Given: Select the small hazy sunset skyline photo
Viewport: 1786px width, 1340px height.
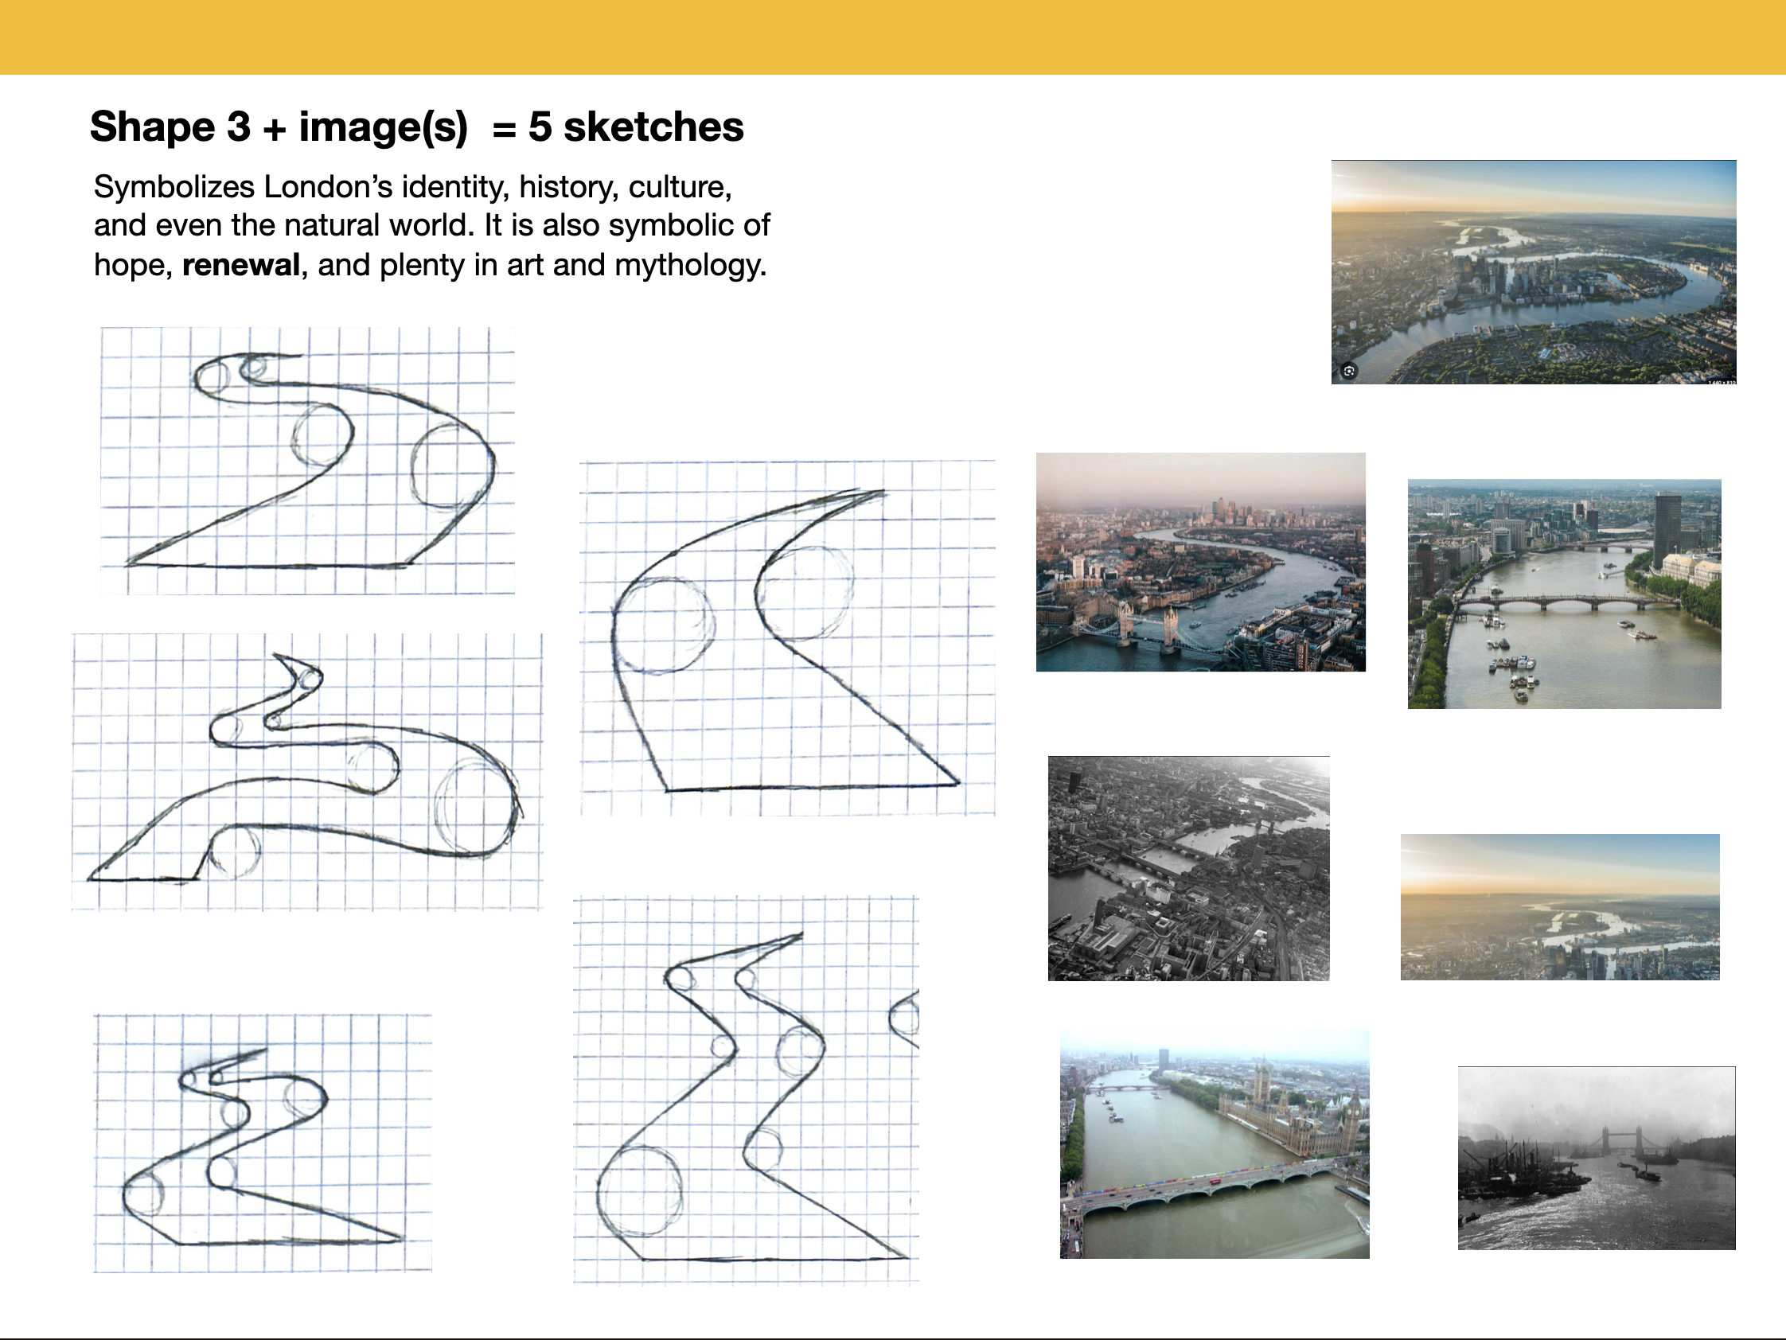Looking at the screenshot, I should tap(1560, 906).
